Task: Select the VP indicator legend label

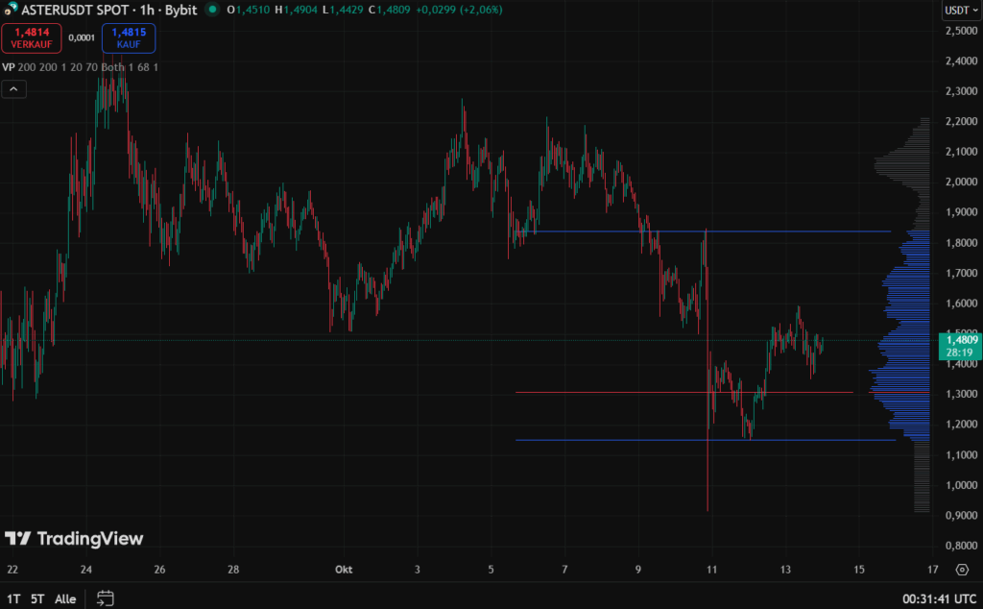Action: coord(9,67)
